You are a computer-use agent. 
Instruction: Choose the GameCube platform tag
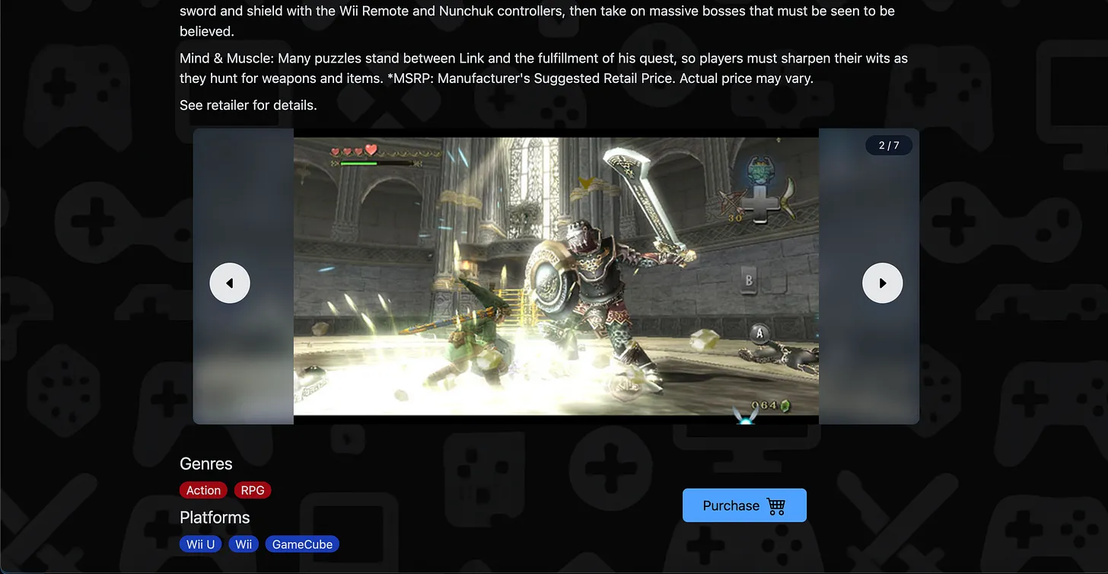click(x=301, y=544)
